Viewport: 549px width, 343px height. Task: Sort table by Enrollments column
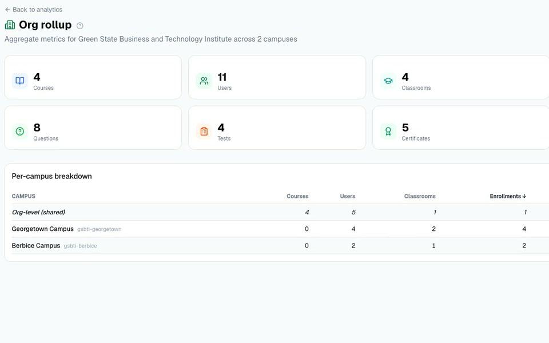(x=508, y=196)
